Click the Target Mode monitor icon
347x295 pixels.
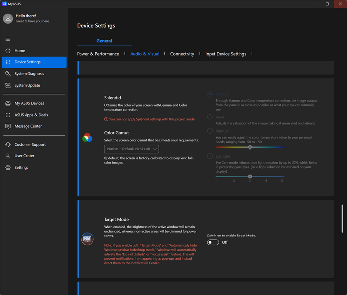coord(87,239)
